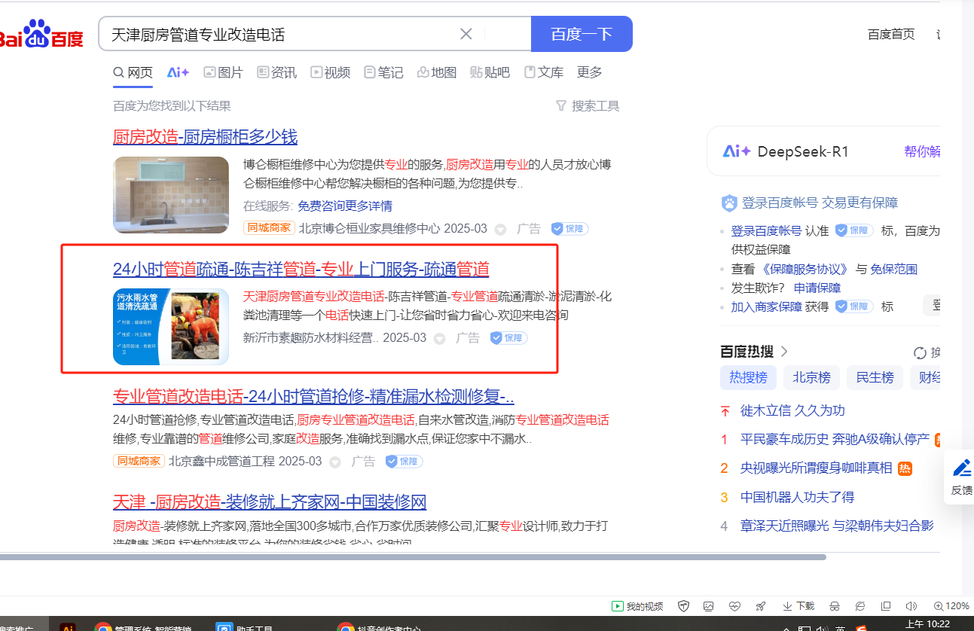Switch to the 图片 search tab
The height and width of the screenshot is (631, 974).
223,72
